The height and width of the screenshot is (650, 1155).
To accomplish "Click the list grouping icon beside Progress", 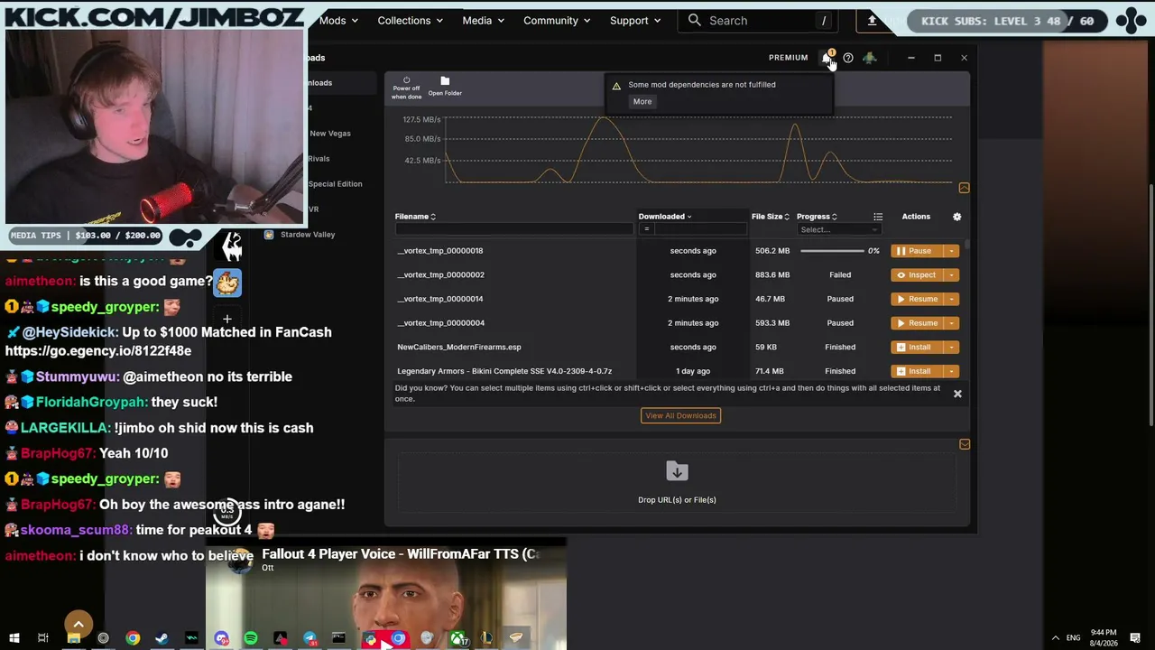I will pyautogui.click(x=878, y=217).
